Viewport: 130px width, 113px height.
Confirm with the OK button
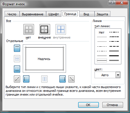pyautogui.click(x=88, y=105)
